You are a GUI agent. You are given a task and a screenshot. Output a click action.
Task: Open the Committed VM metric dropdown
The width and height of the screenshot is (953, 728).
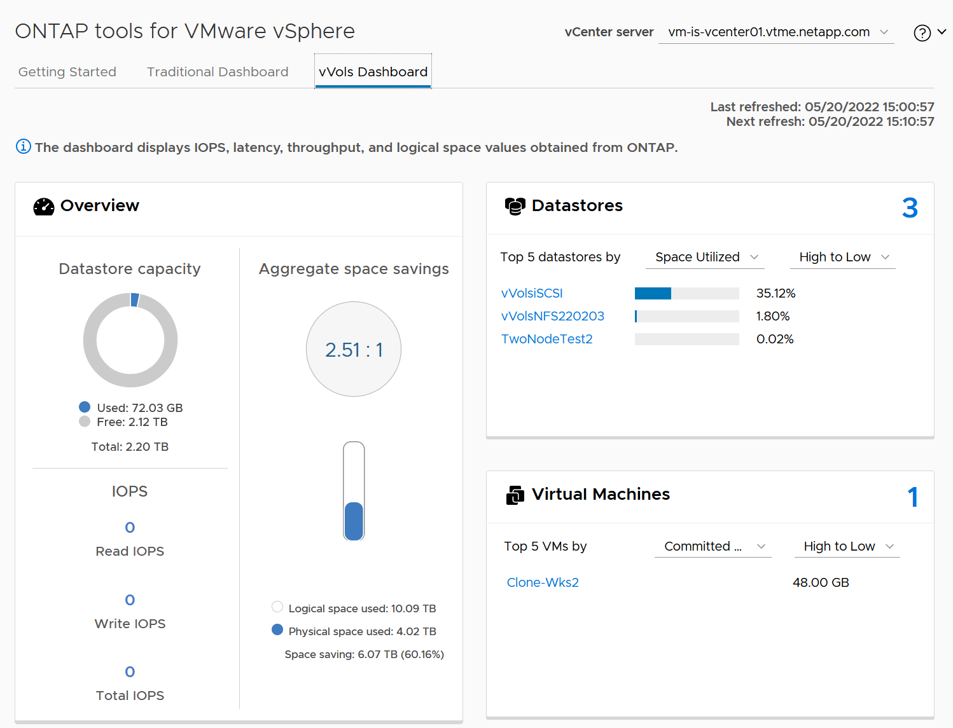click(713, 546)
